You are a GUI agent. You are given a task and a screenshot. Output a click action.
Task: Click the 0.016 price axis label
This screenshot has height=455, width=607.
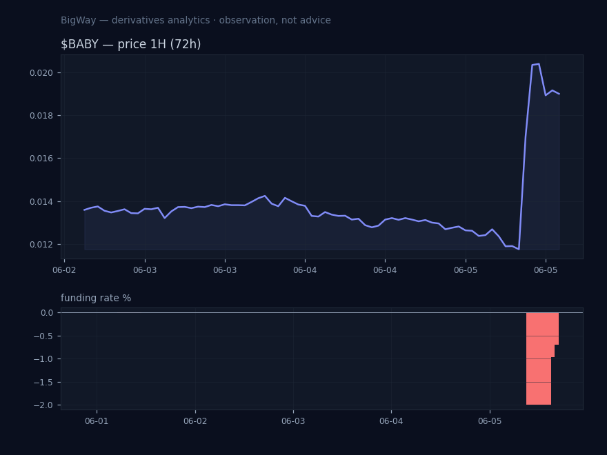tap(41, 159)
